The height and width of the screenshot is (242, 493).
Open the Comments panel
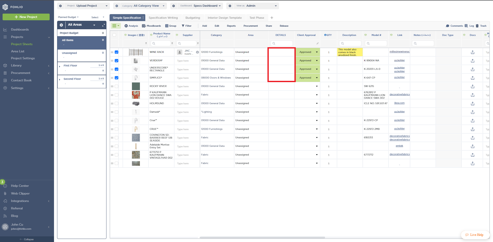tap(454, 26)
